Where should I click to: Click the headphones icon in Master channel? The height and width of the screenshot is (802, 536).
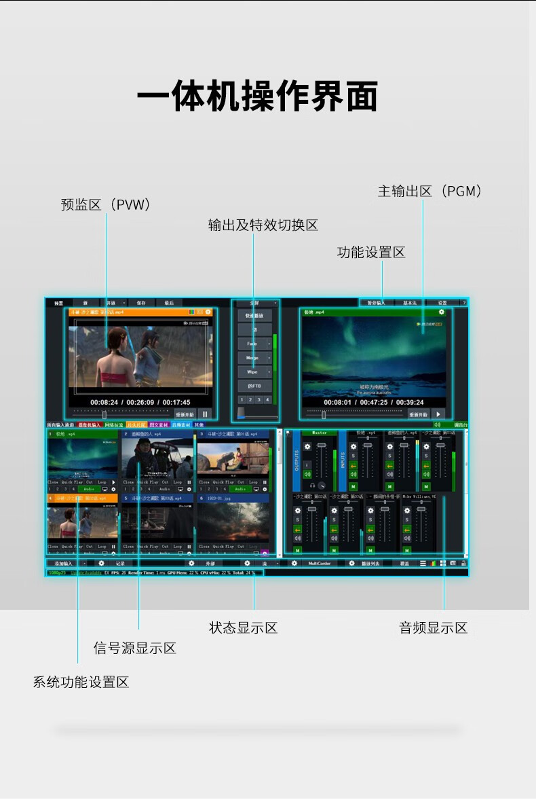click(313, 486)
